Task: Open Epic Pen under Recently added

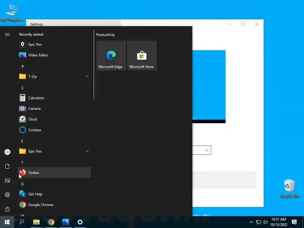Action: coord(54,45)
